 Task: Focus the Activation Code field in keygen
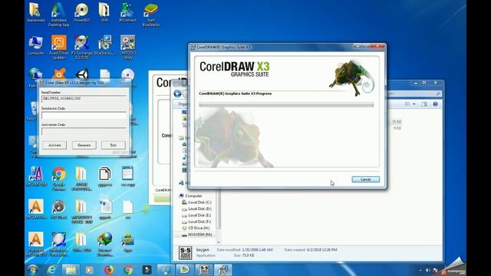[84, 131]
